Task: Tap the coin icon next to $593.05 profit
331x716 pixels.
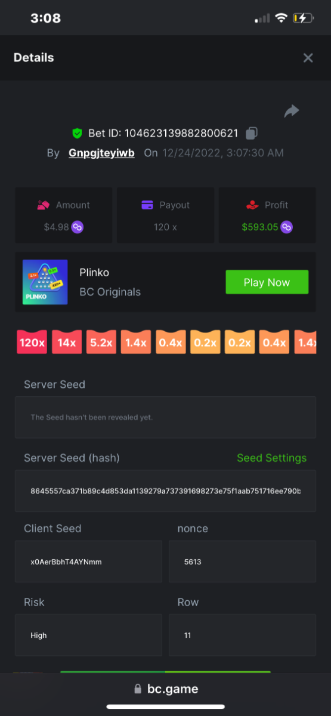Action: [287, 227]
